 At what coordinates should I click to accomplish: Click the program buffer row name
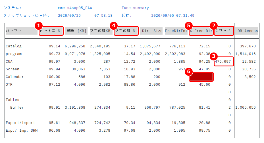13,54
